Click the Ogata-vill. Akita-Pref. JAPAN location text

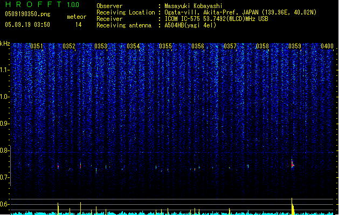(240, 12)
